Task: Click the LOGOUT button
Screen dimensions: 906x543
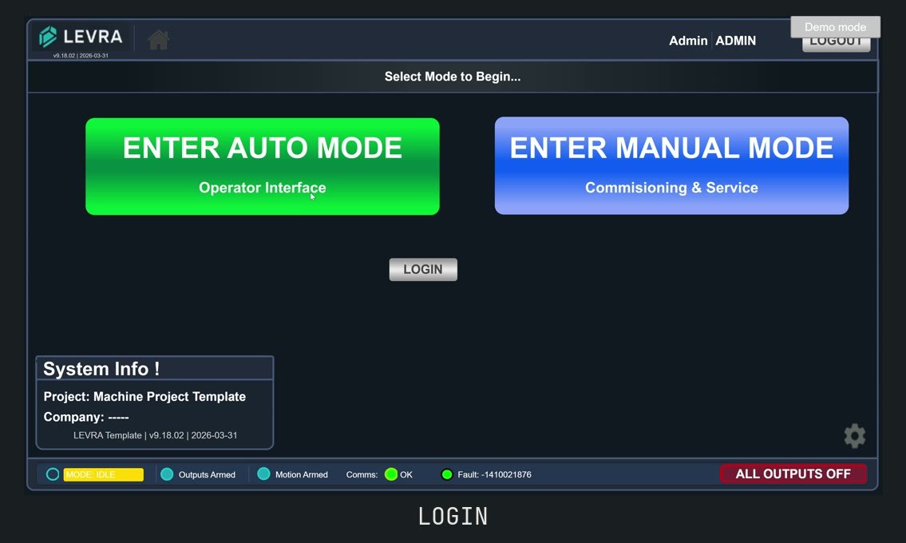Action: 836,44
